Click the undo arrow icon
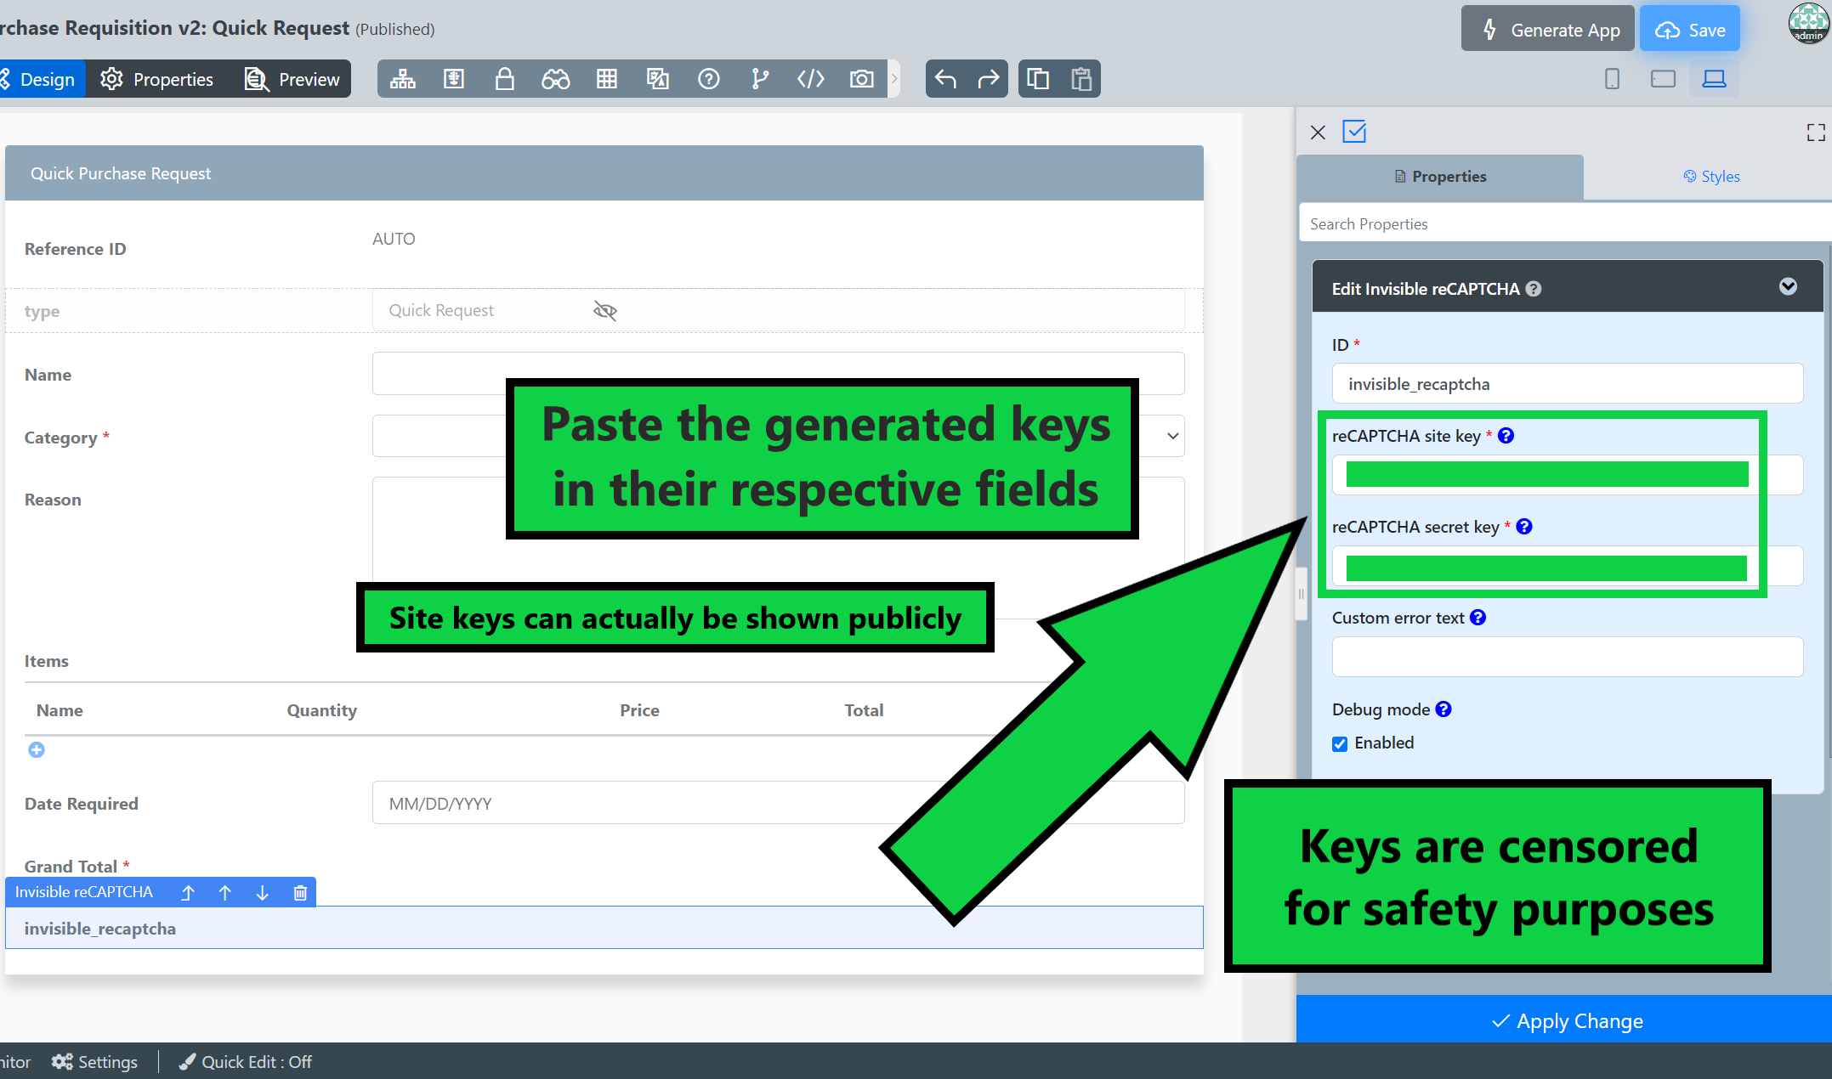This screenshot has width=1832, height=1079. 945,79
